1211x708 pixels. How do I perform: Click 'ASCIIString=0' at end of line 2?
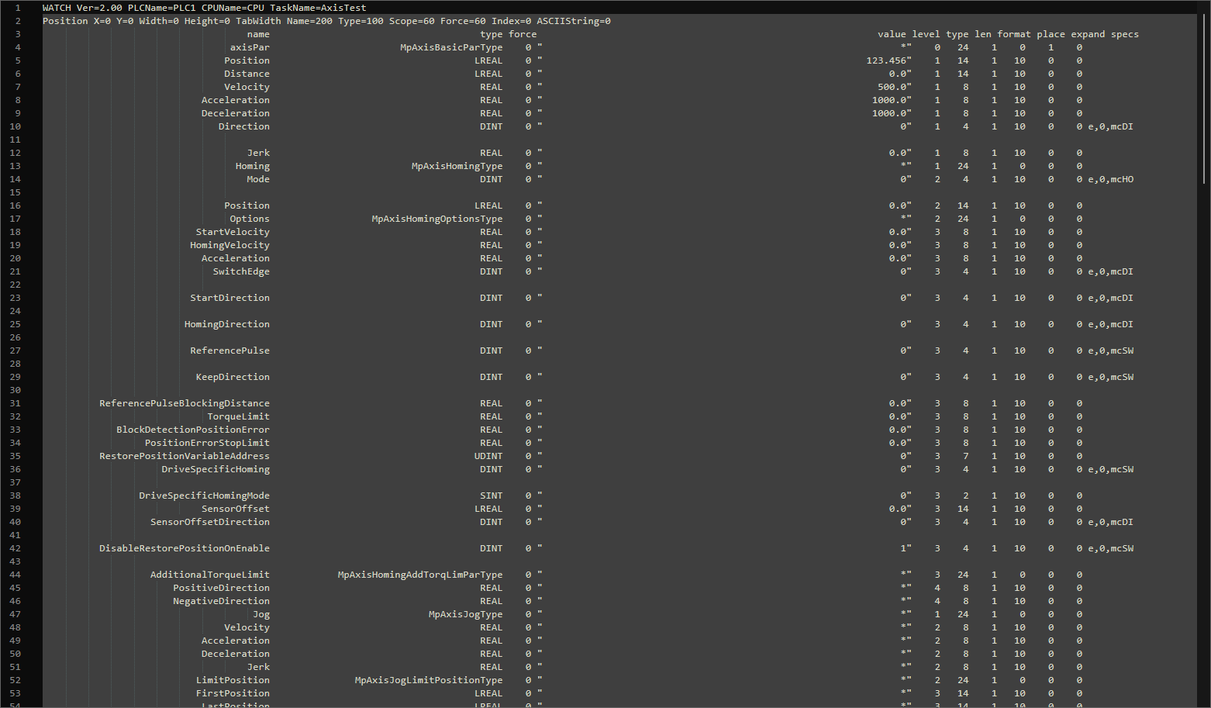click(574, 21)
